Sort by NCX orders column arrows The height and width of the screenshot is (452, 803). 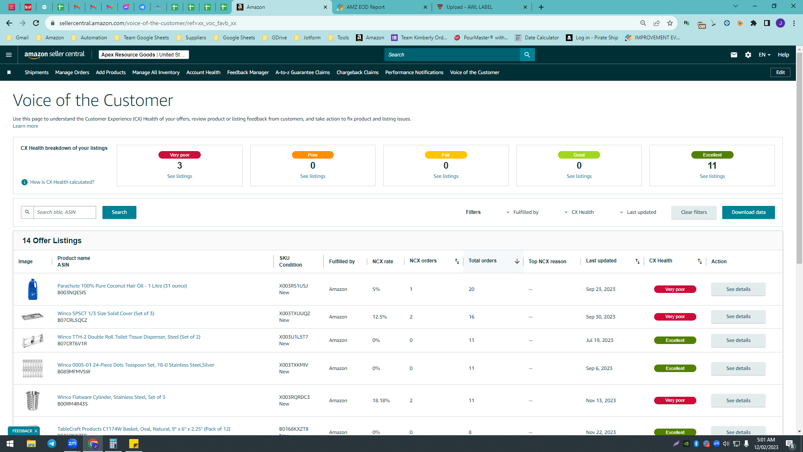[457, 261]
